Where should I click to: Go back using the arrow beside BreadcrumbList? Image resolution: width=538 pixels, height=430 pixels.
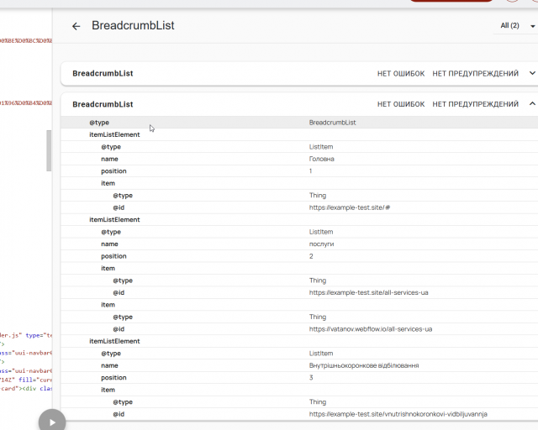point(76,26)
